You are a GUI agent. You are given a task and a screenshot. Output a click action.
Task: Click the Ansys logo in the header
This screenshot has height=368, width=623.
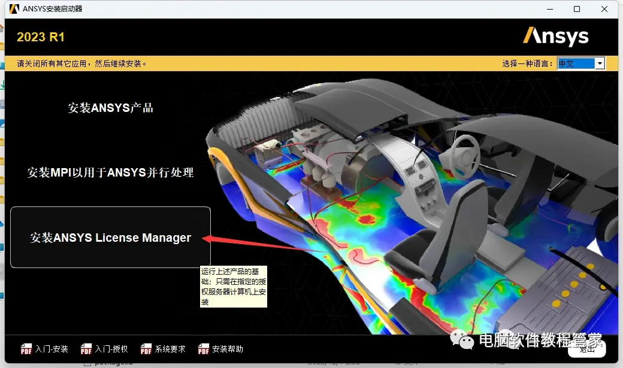555,37
